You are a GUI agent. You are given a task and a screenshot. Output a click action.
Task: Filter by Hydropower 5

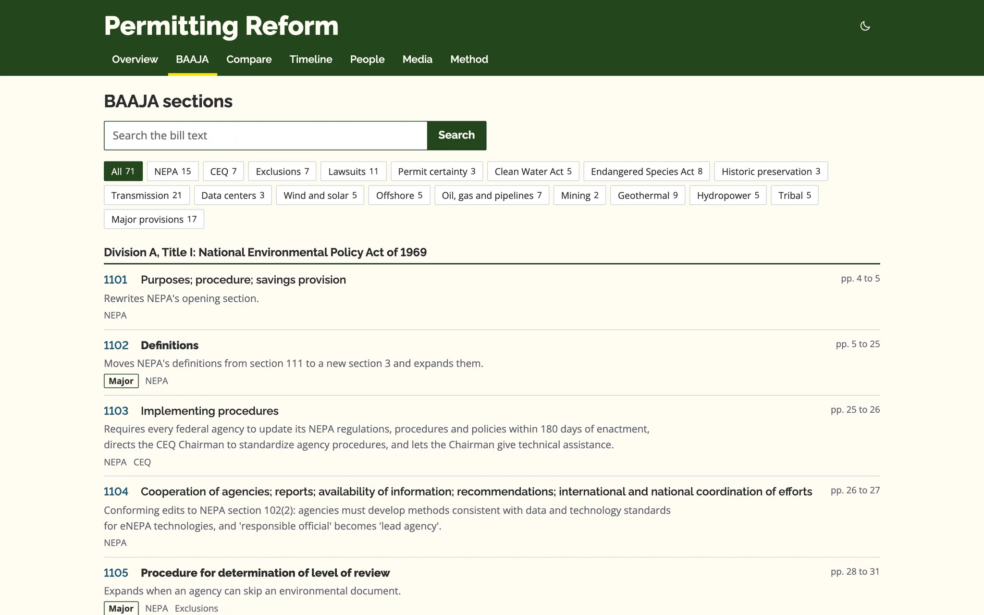pyautogui.click(x=728, y=196)
